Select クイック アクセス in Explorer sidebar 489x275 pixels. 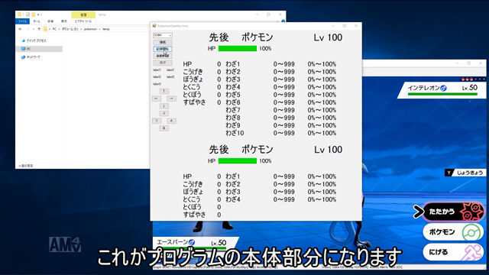click(34, 40)
